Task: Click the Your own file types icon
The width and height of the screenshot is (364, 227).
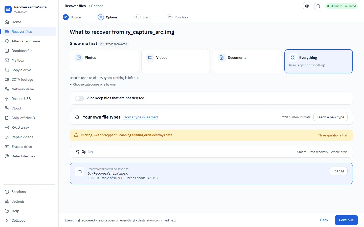Action: 77,117
